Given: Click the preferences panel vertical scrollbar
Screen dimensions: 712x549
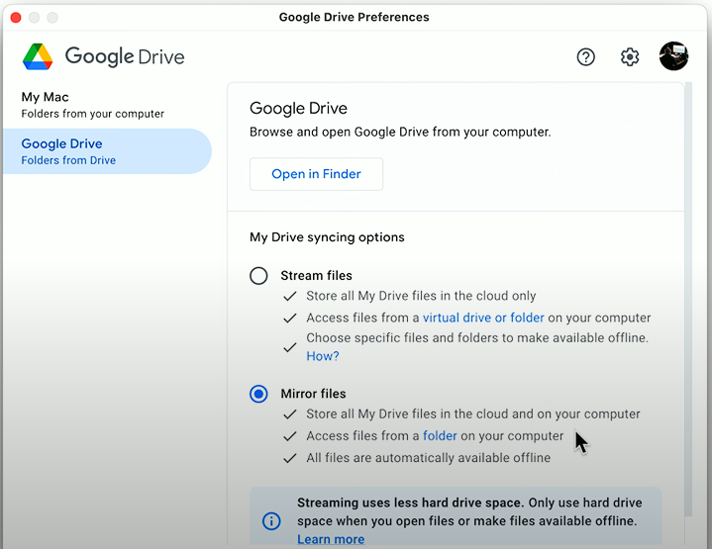Looking at the screenshot, I should (x=688, y=297).
